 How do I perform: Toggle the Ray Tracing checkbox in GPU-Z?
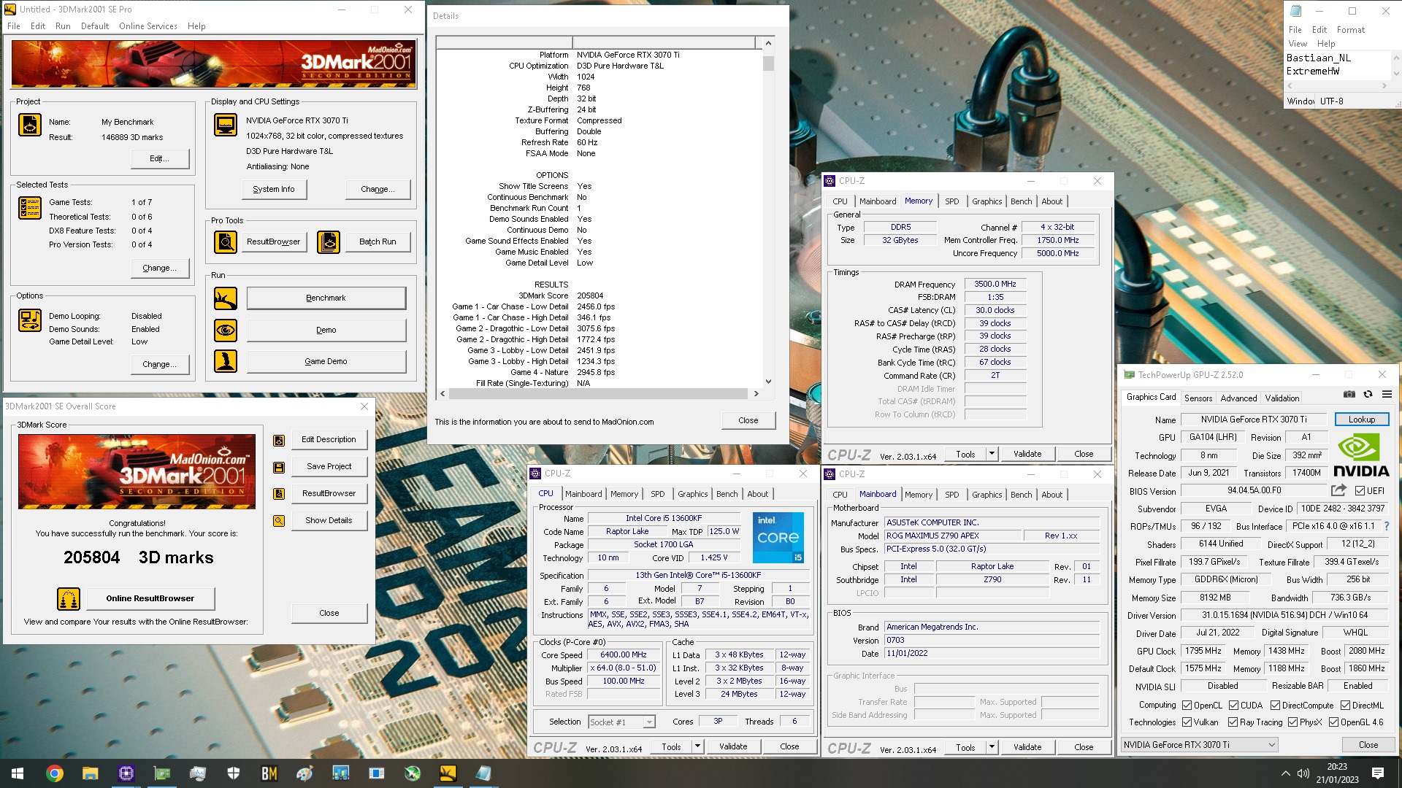(1233, 722)
